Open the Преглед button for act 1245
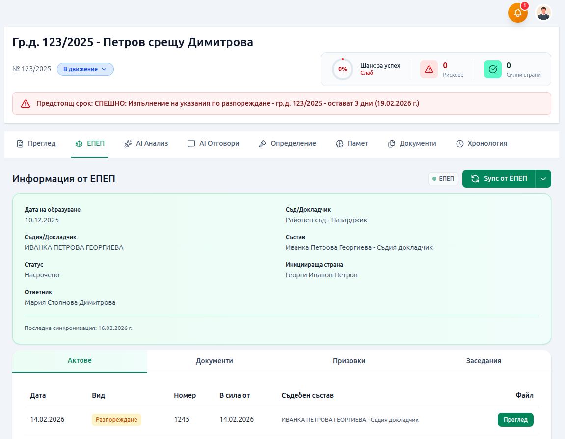The width and height of the screenshot is (565, 439). (515, 420)
